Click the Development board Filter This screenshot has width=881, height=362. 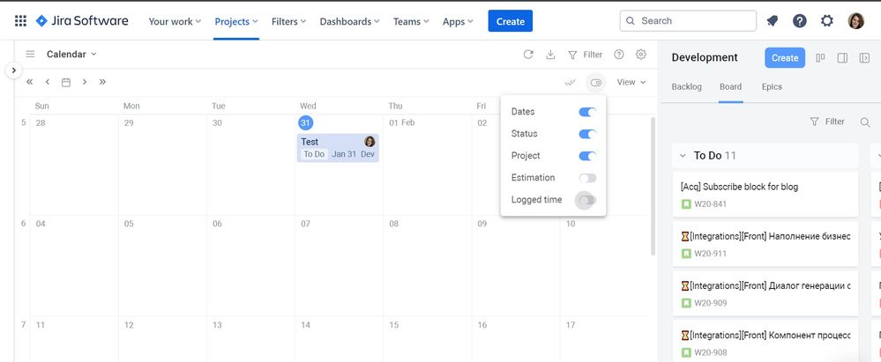click(826, 122)
